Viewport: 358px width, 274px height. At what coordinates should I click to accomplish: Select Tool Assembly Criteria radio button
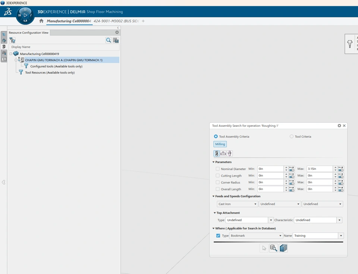[x=216, y=136]
